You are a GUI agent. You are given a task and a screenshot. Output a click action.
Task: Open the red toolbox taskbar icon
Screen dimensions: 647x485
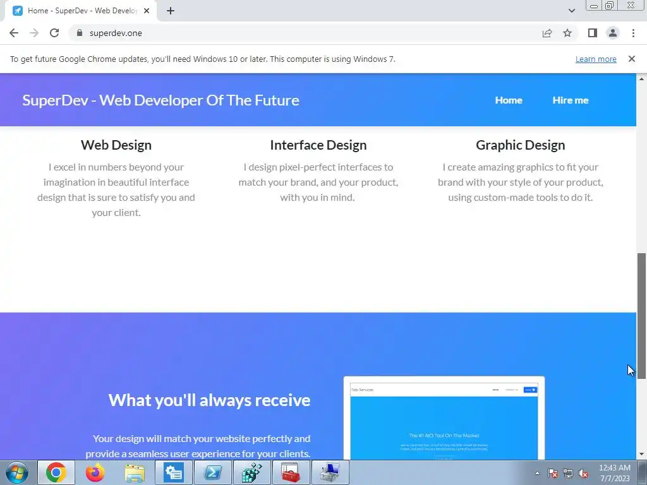click(291, 472)
